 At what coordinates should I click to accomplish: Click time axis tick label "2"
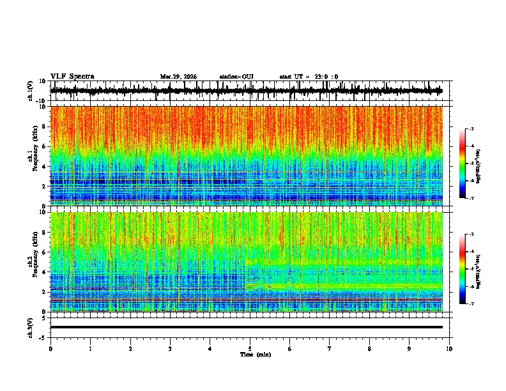(130, 349)
